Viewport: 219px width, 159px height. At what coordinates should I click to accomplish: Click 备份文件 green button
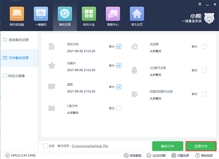[168, 146]
